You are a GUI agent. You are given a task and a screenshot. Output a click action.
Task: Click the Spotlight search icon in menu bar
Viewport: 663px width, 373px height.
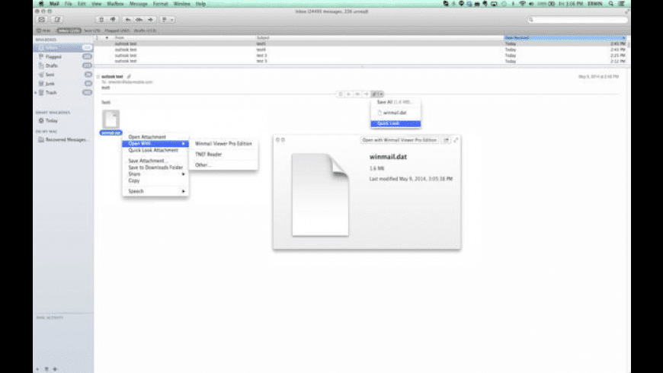(610, 4)
